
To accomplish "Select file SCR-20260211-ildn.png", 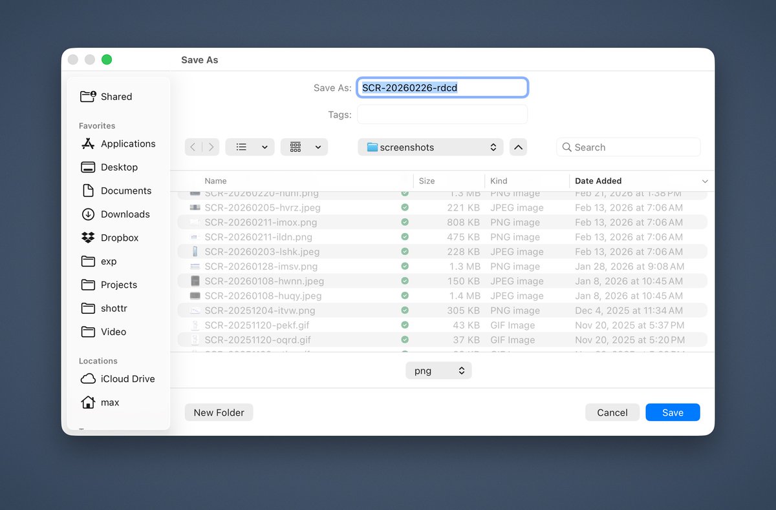I will (442, 237).
